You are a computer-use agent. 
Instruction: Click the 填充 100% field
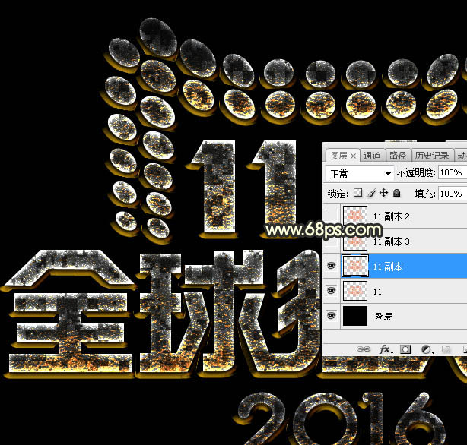coord(453,194)
